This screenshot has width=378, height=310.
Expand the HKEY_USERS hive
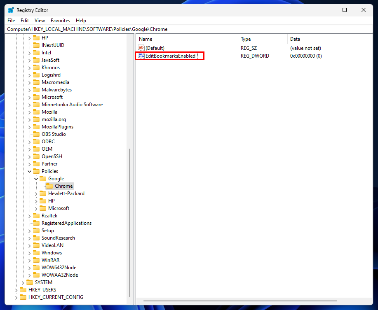[x=16, y=290]
